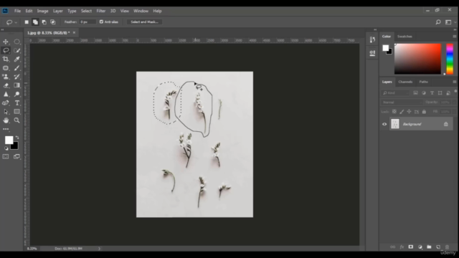
Task: Open the Properties panel icon
Action: coord(372,53)
